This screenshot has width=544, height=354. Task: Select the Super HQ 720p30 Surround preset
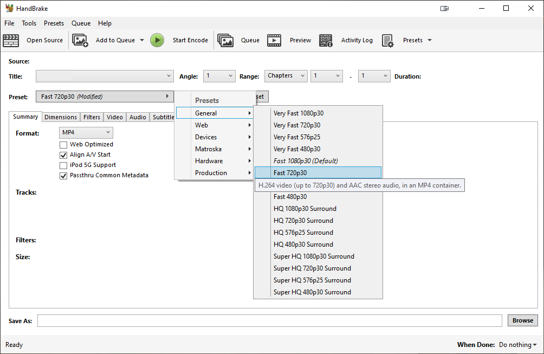318,268
